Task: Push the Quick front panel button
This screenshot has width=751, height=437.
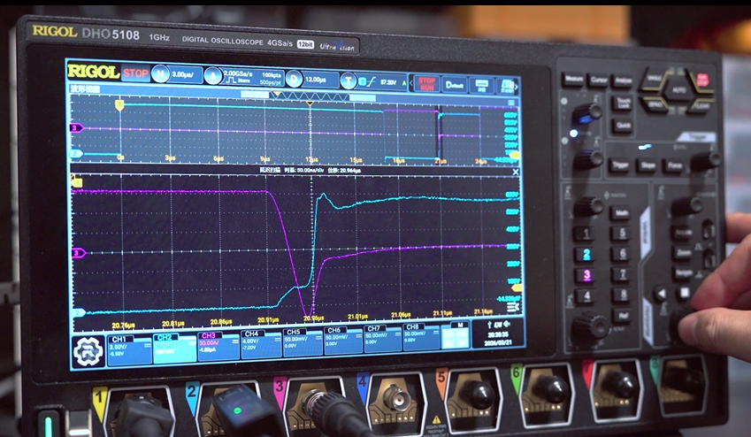Action: [x=623, y=126]
